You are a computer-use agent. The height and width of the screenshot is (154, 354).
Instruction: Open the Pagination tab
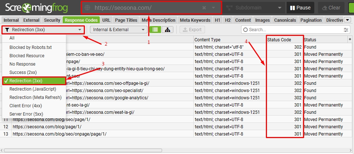(x=311, y=20)
